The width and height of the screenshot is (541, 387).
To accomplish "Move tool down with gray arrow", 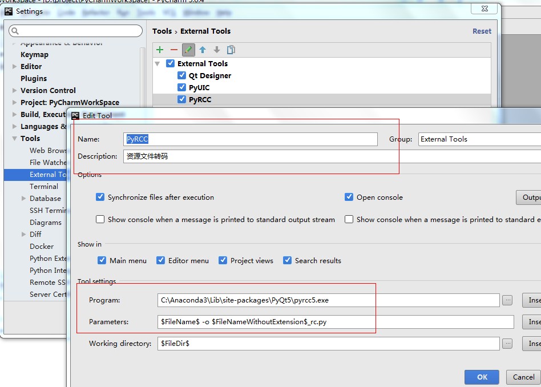I will [x=217, y=50].
